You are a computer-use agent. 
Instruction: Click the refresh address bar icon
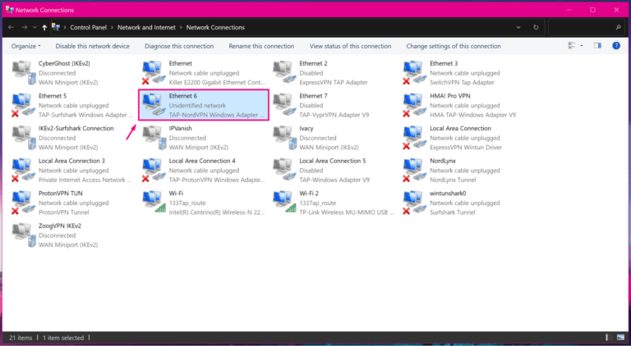[536, 27]
